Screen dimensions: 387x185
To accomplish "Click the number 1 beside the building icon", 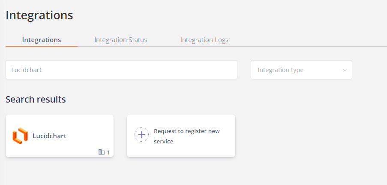I will point(108,153).
